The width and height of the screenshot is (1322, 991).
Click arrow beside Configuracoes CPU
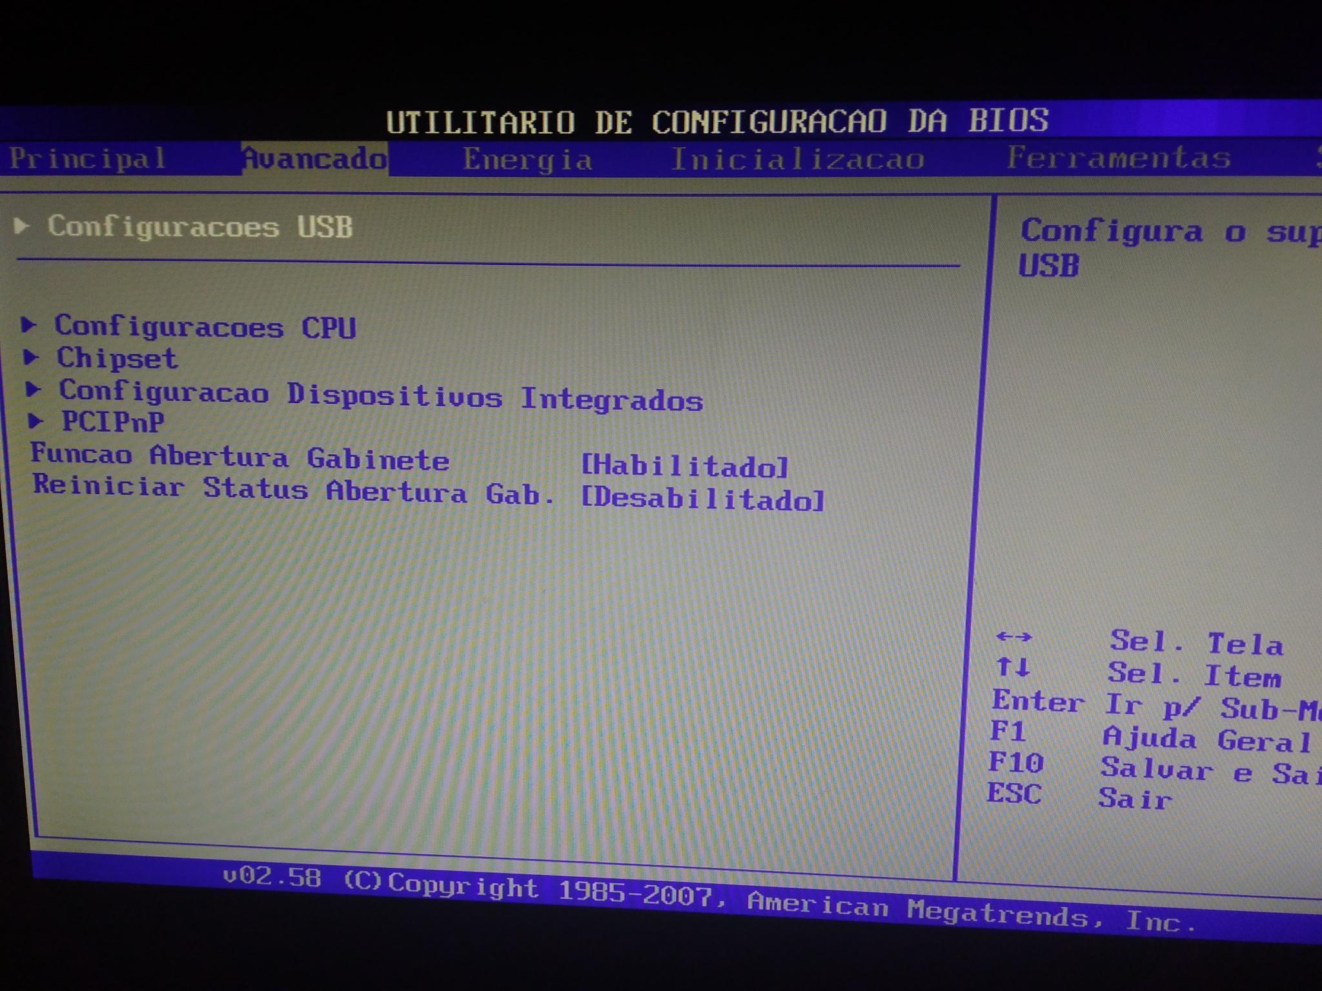click(x=29, y=324)
